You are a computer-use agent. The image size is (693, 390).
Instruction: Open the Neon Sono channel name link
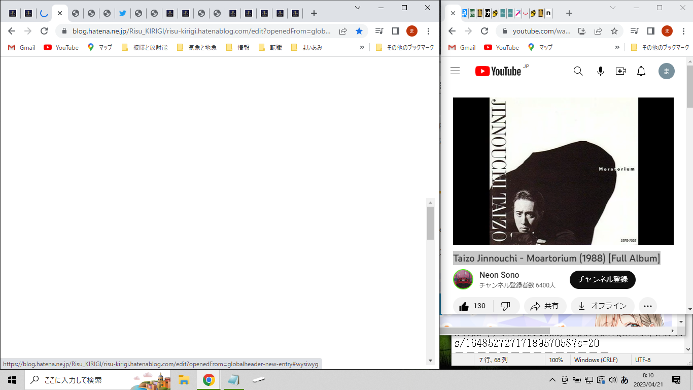(x=499, y=275)
